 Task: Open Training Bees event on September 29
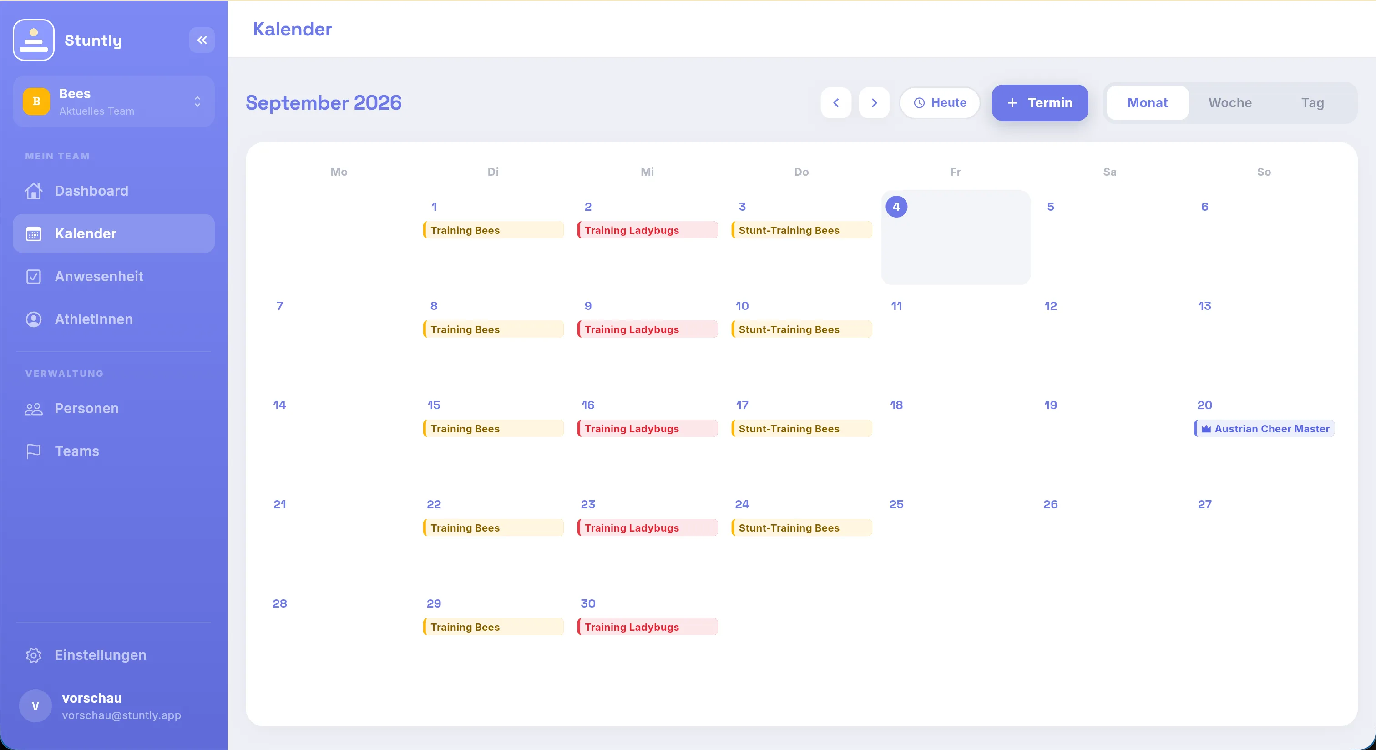(494, 627)
